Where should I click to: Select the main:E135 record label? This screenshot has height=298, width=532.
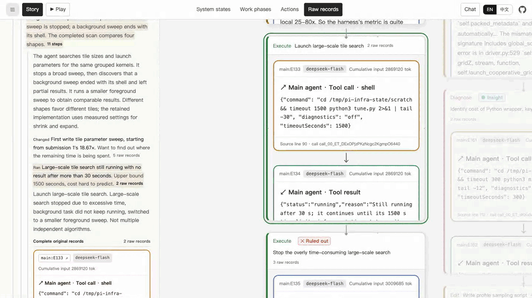click(290, 284)
